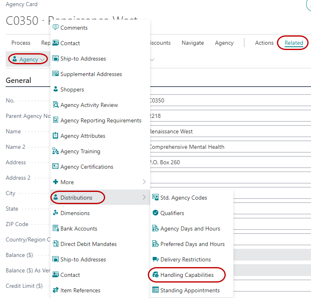Click the Agency Training icon

tap(56, 151)
